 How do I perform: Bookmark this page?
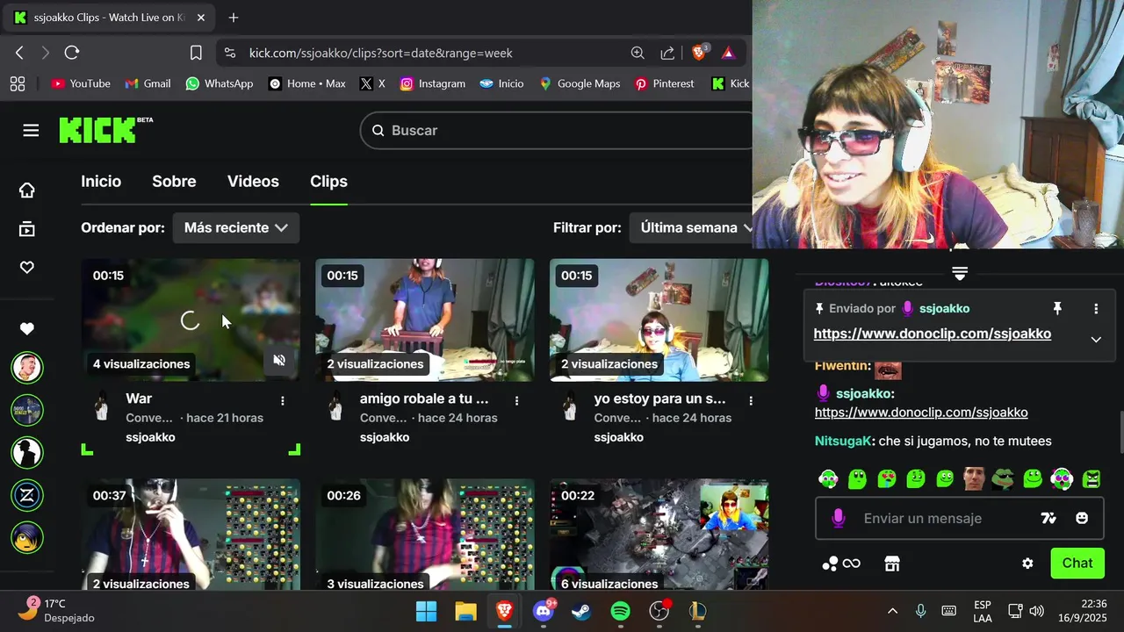pos(196,53)
